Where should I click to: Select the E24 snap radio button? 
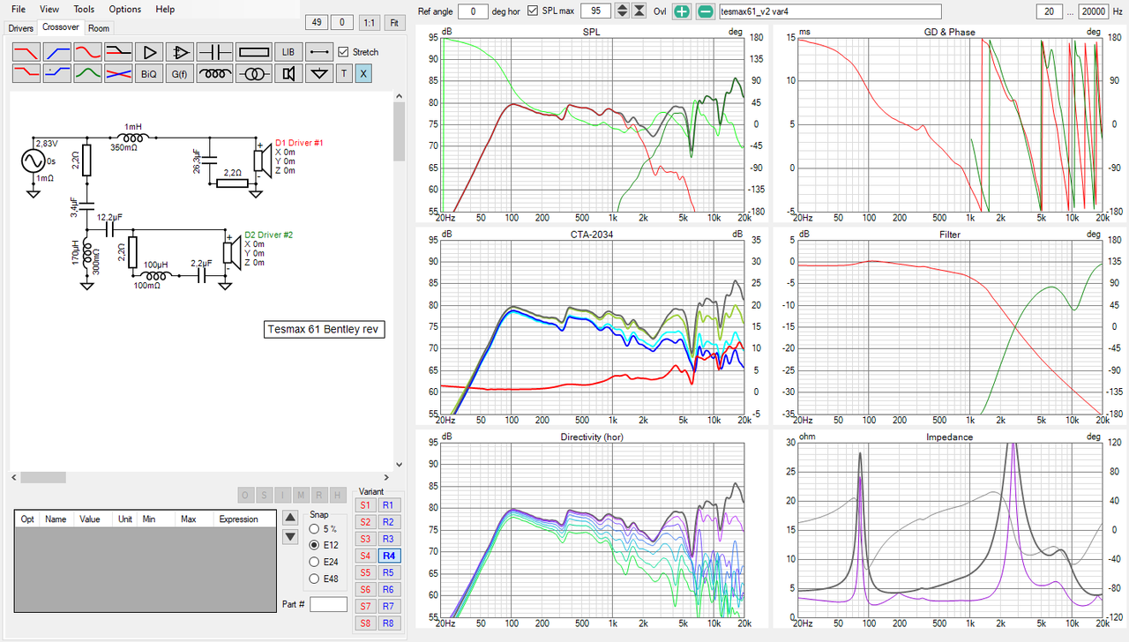click(315, 562)
